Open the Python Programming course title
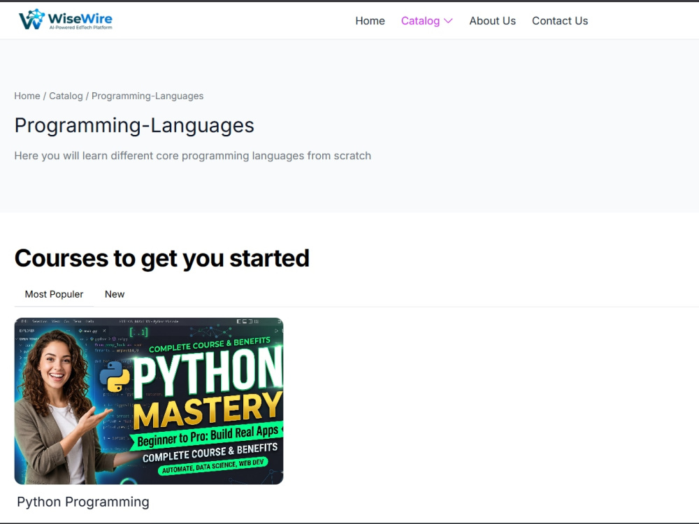Screen dimensions: 699x524 [83, 502]
